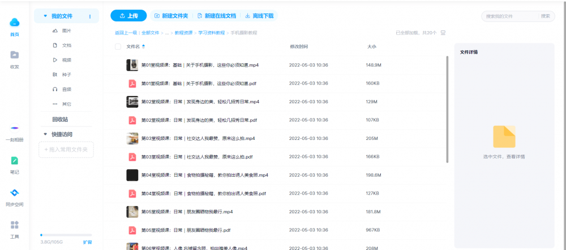Click the 148.9M size cell
This screenshot has height=250, width=566.
(x=374, y=65)
